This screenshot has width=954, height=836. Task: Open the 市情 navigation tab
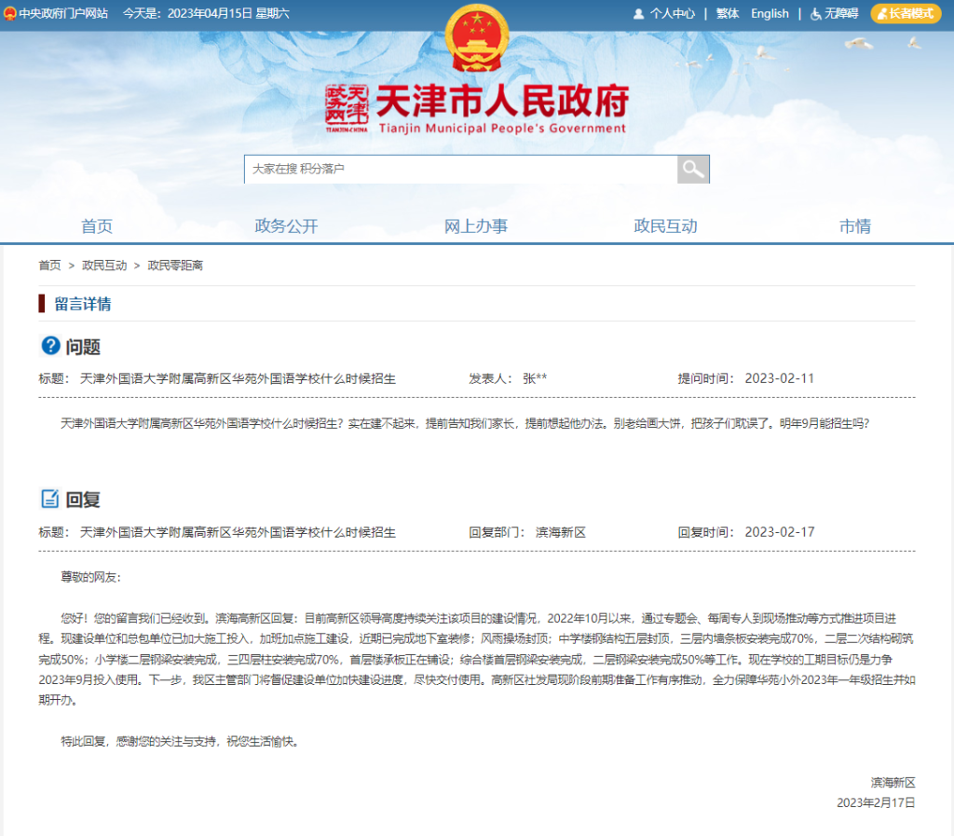tap(854, 226)
